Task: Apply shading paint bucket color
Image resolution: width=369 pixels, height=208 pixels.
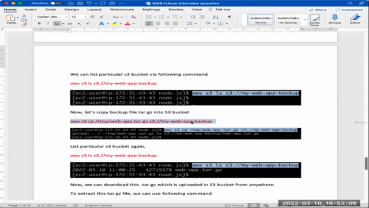Action: tap(208, 24)
